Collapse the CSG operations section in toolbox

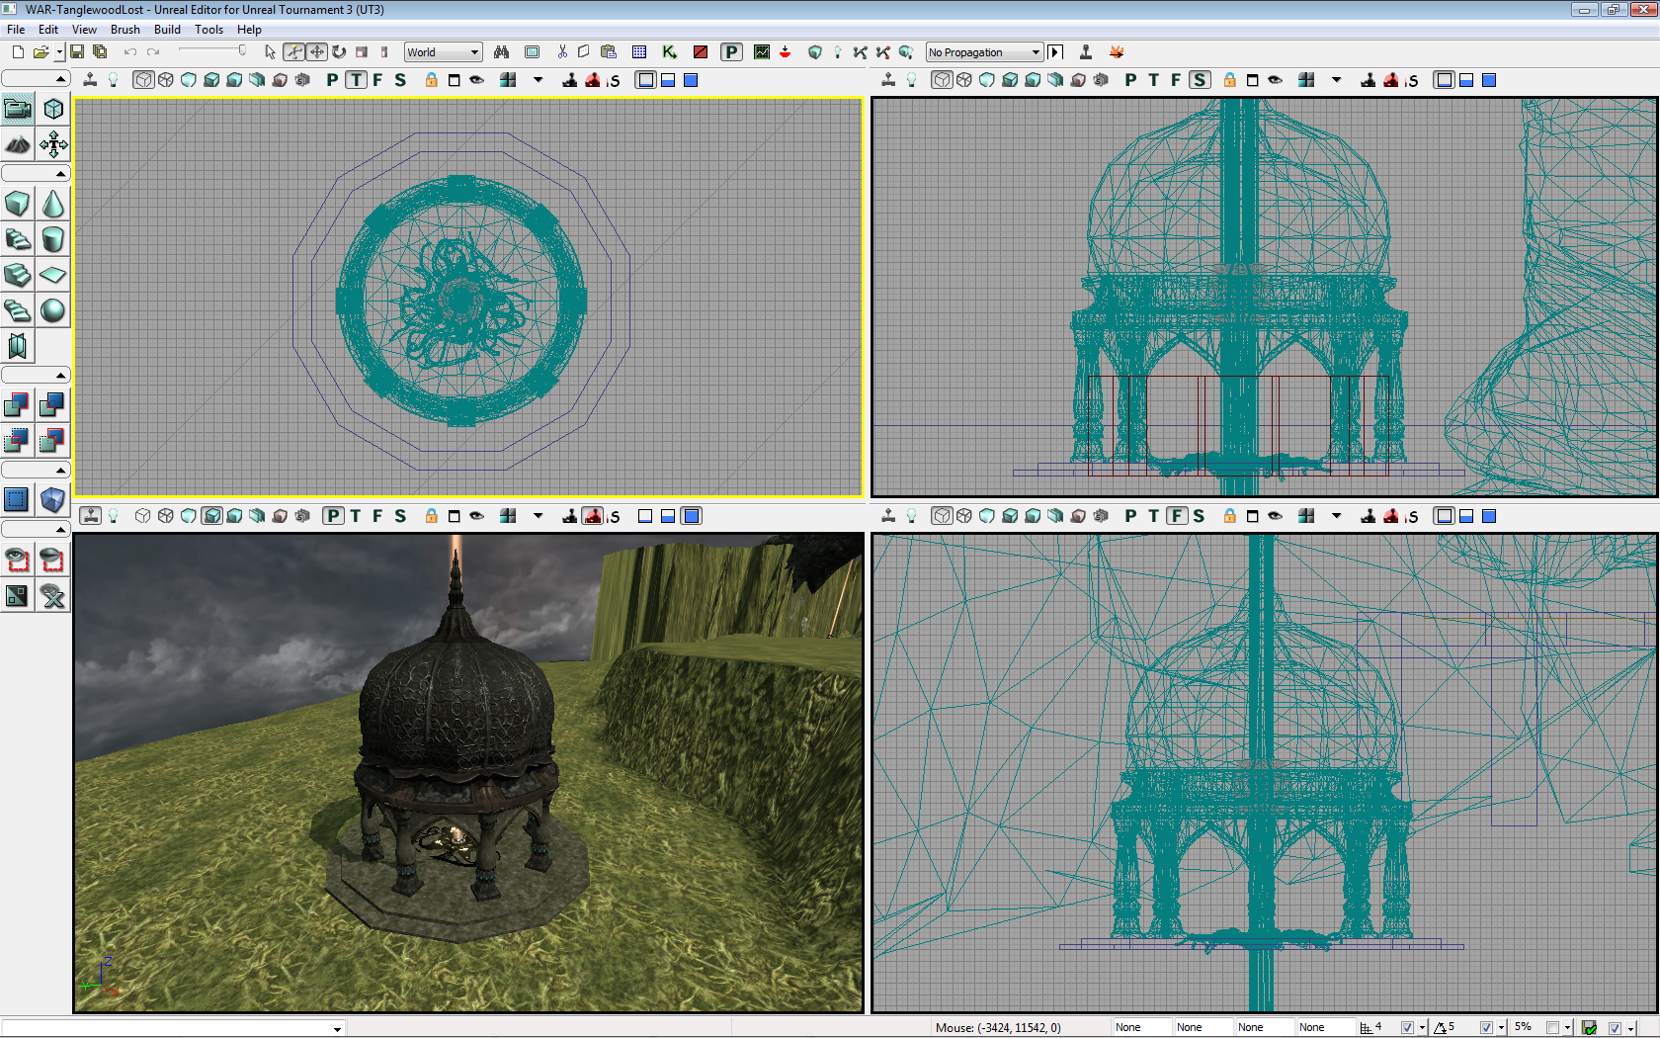(x=36, y=376)
